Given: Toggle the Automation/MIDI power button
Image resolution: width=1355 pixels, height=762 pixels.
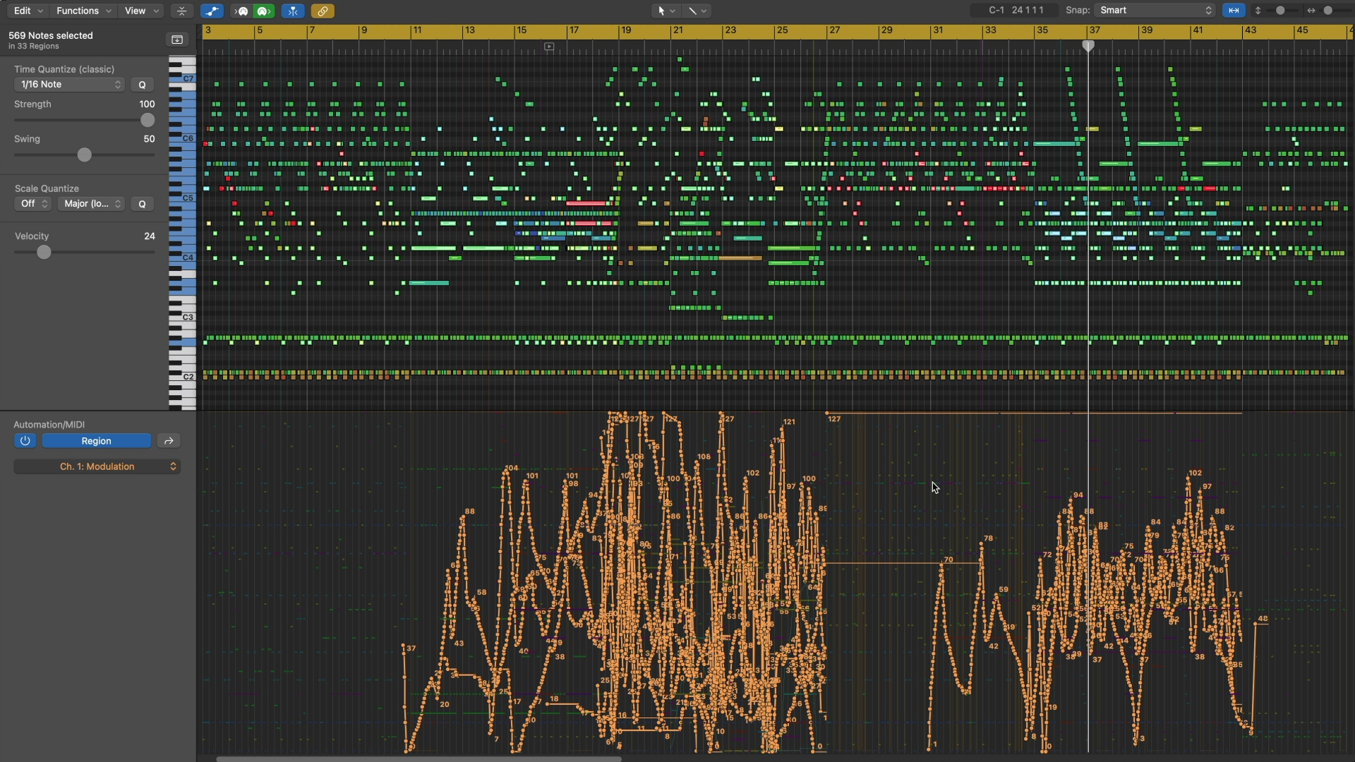Looking at the screenshot, I should (25, 441).
